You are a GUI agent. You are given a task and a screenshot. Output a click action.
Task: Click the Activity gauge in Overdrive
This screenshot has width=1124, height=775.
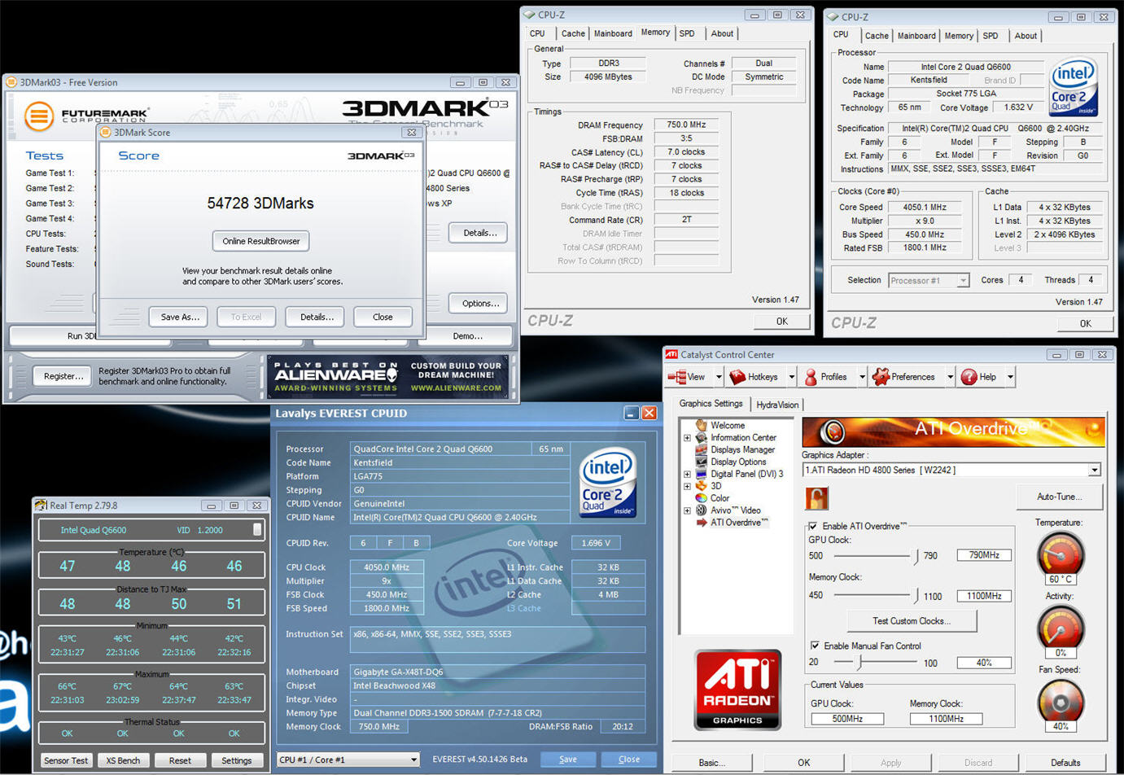click(1061, 627)
